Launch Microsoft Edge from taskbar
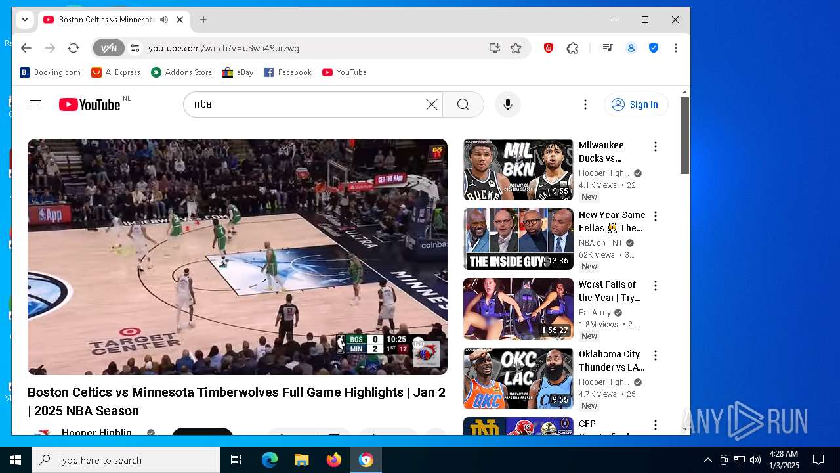The image size is (840, 473). pos(270,460)
